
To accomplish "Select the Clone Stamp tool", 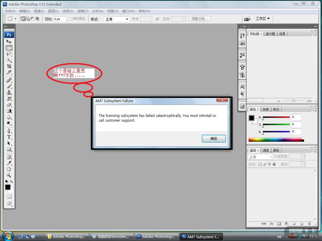I will pos(9,92).
